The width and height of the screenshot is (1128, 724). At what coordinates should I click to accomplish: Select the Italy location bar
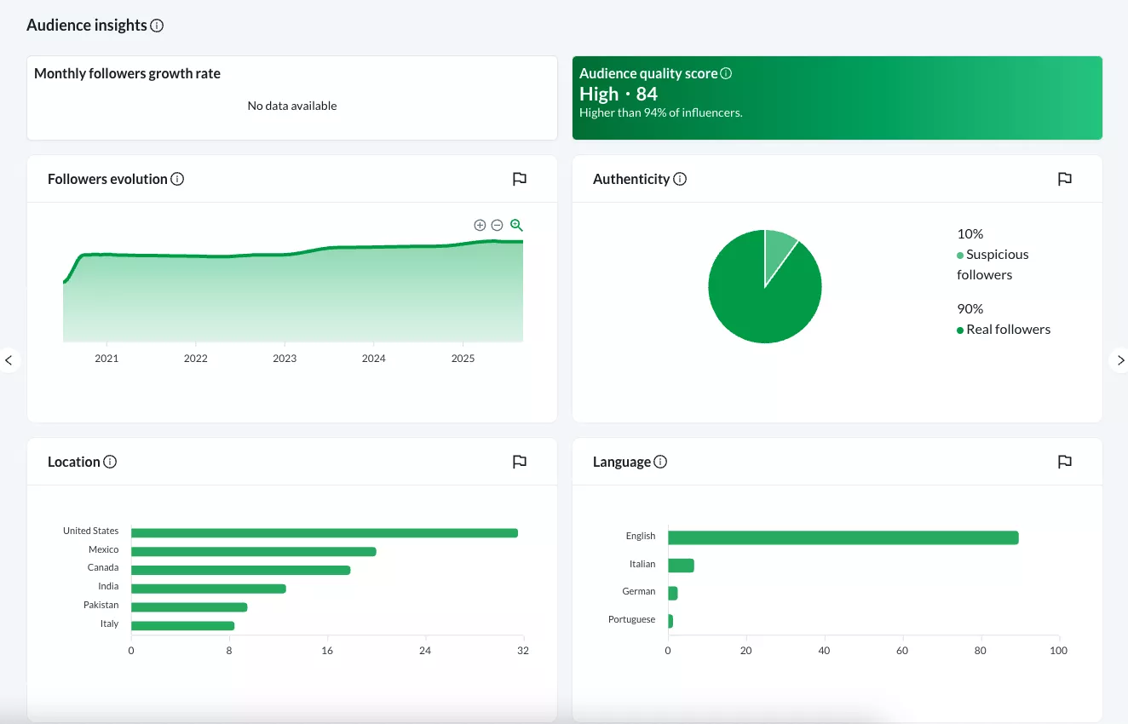pyautogui.click(x=183, y=626)
